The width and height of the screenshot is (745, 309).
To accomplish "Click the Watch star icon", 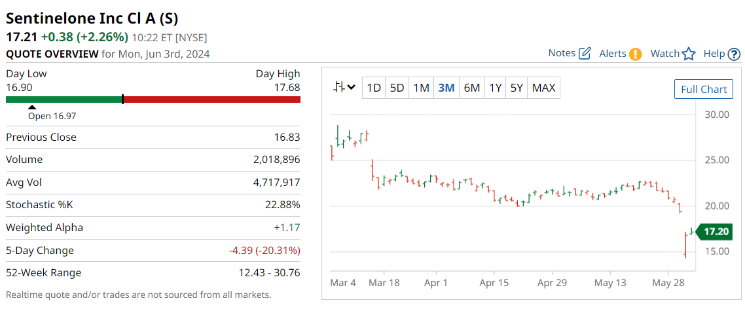I will (689, 54).
